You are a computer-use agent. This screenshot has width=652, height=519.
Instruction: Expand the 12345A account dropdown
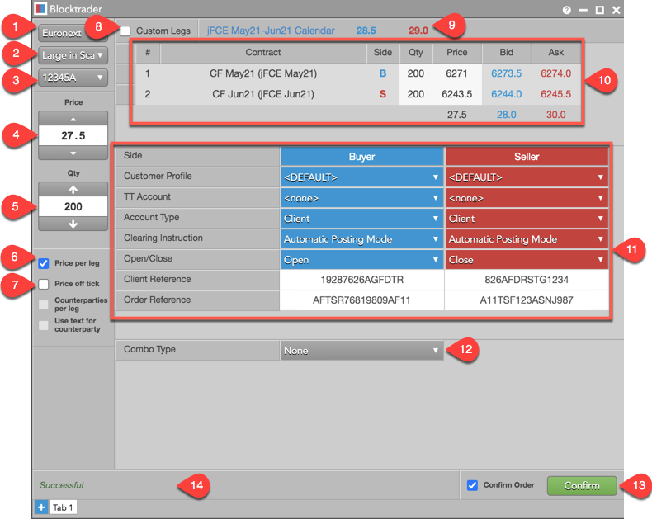(73, 78)
